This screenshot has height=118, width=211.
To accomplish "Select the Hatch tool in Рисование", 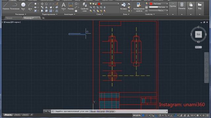I will pyautogui.click(x=36, y=11).
